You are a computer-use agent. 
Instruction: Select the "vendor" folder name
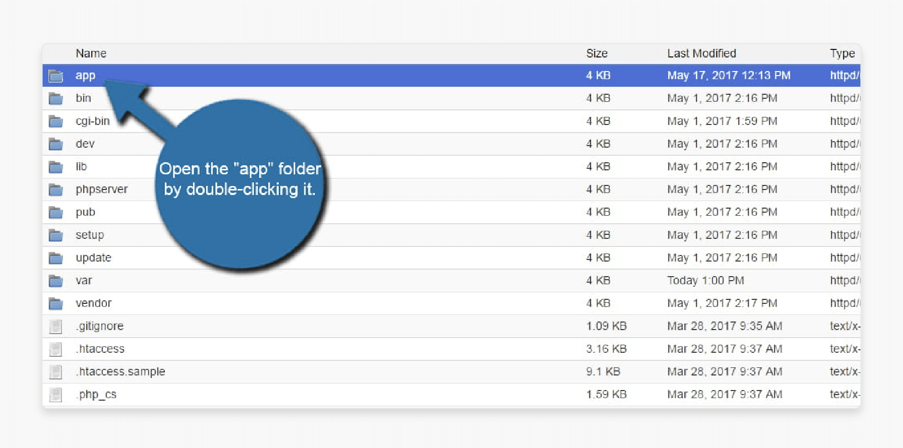pos(93,303)
